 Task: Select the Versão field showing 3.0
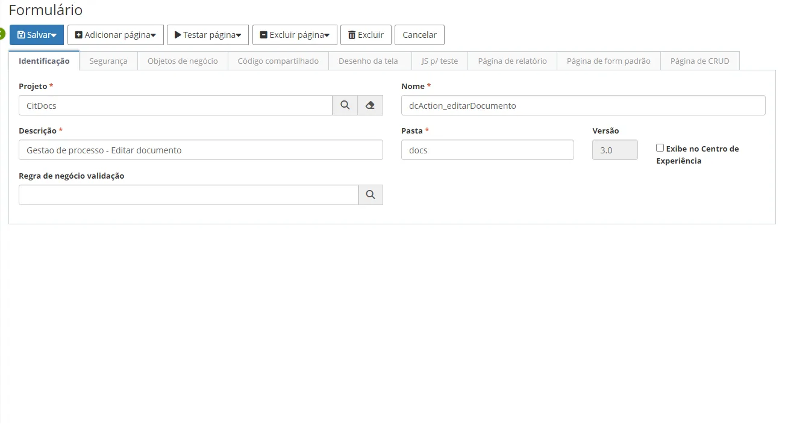[615, 150]
